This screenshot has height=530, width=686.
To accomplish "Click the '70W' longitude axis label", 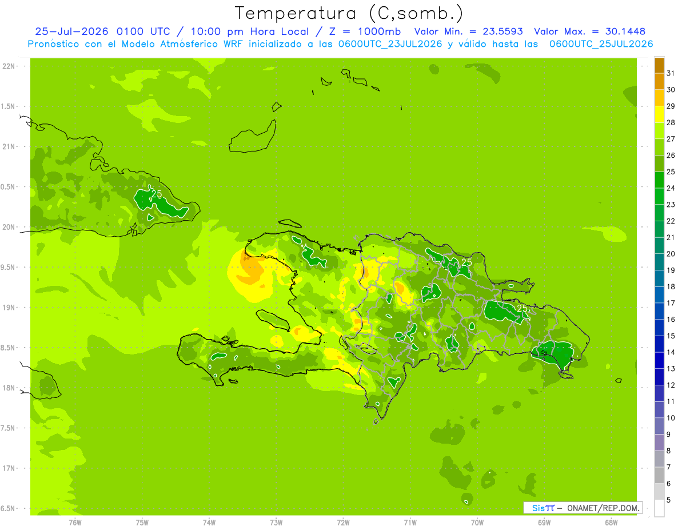I will [x=477, y=523].
